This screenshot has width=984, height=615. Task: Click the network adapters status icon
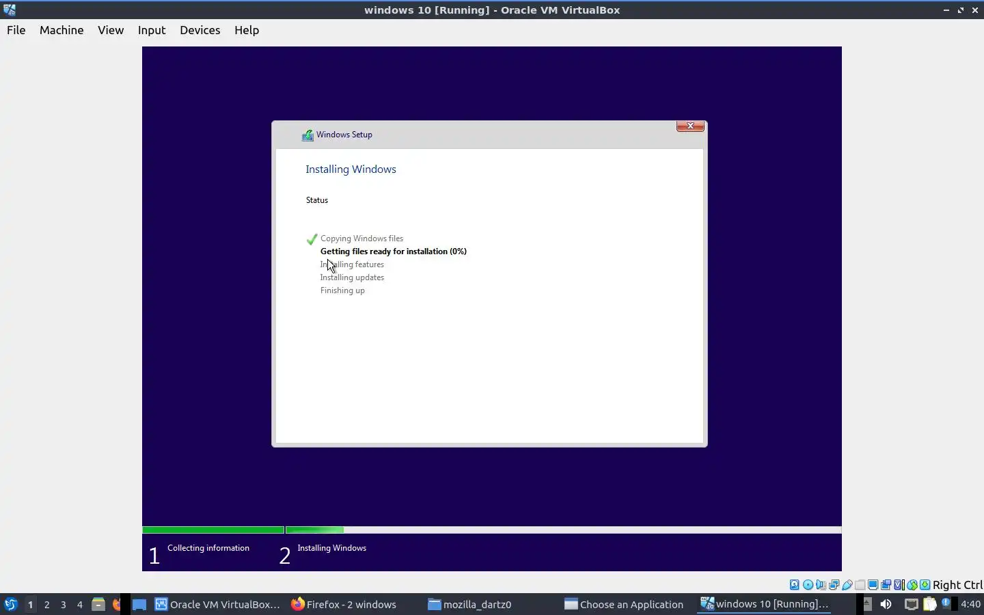click(x=834, y=585)
